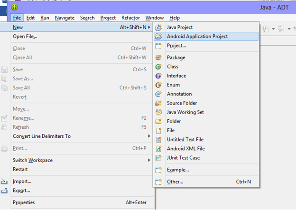Click the Untitled Text File icon

158,140
